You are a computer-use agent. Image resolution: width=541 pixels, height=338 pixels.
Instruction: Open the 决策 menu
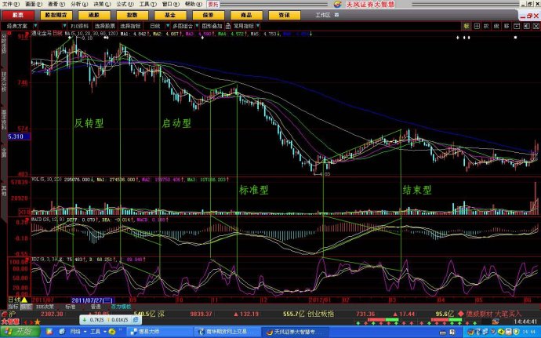(102, 4)
